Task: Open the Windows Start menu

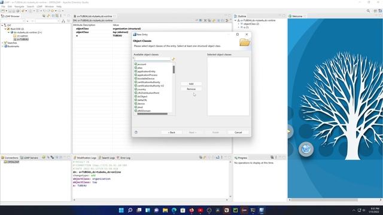Action: point(121,210)
